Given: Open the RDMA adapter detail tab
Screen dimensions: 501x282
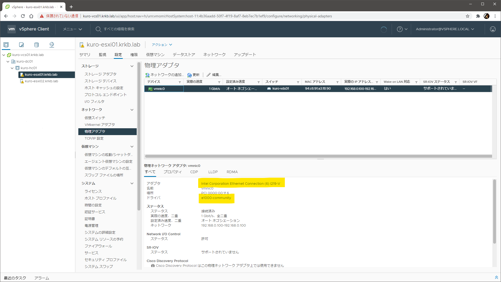Looking at the screenshot, I should pos(232,172).
